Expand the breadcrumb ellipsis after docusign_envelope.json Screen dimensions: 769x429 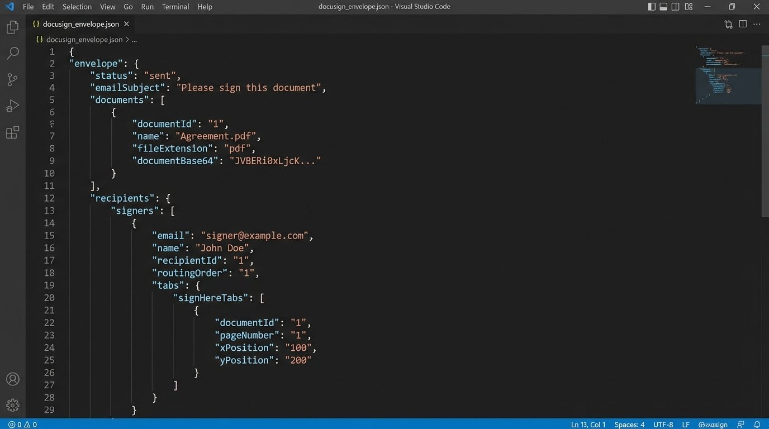pyautogui.click(x=134, y=40)
